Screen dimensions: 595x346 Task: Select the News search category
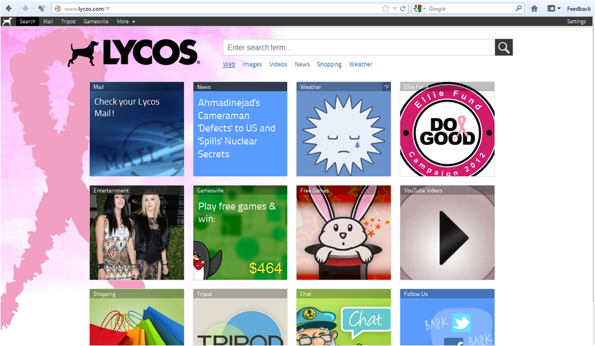pyautogui.click(x=302, y=64)
